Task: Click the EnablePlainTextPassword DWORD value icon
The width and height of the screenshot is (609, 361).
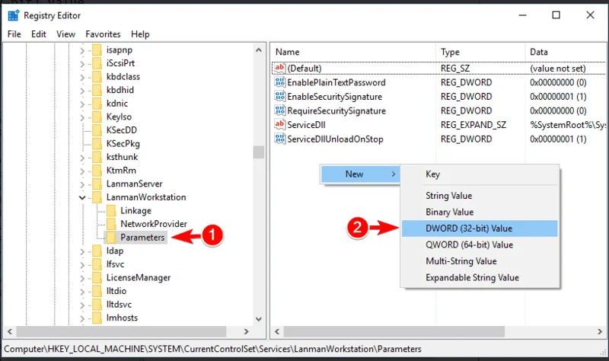Action: coord(279,82)
